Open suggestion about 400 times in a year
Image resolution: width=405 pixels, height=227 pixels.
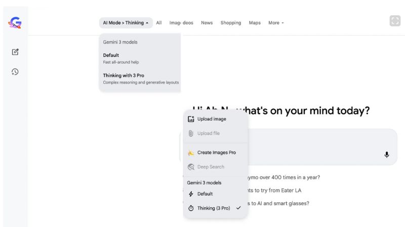[x=283, y=178]
